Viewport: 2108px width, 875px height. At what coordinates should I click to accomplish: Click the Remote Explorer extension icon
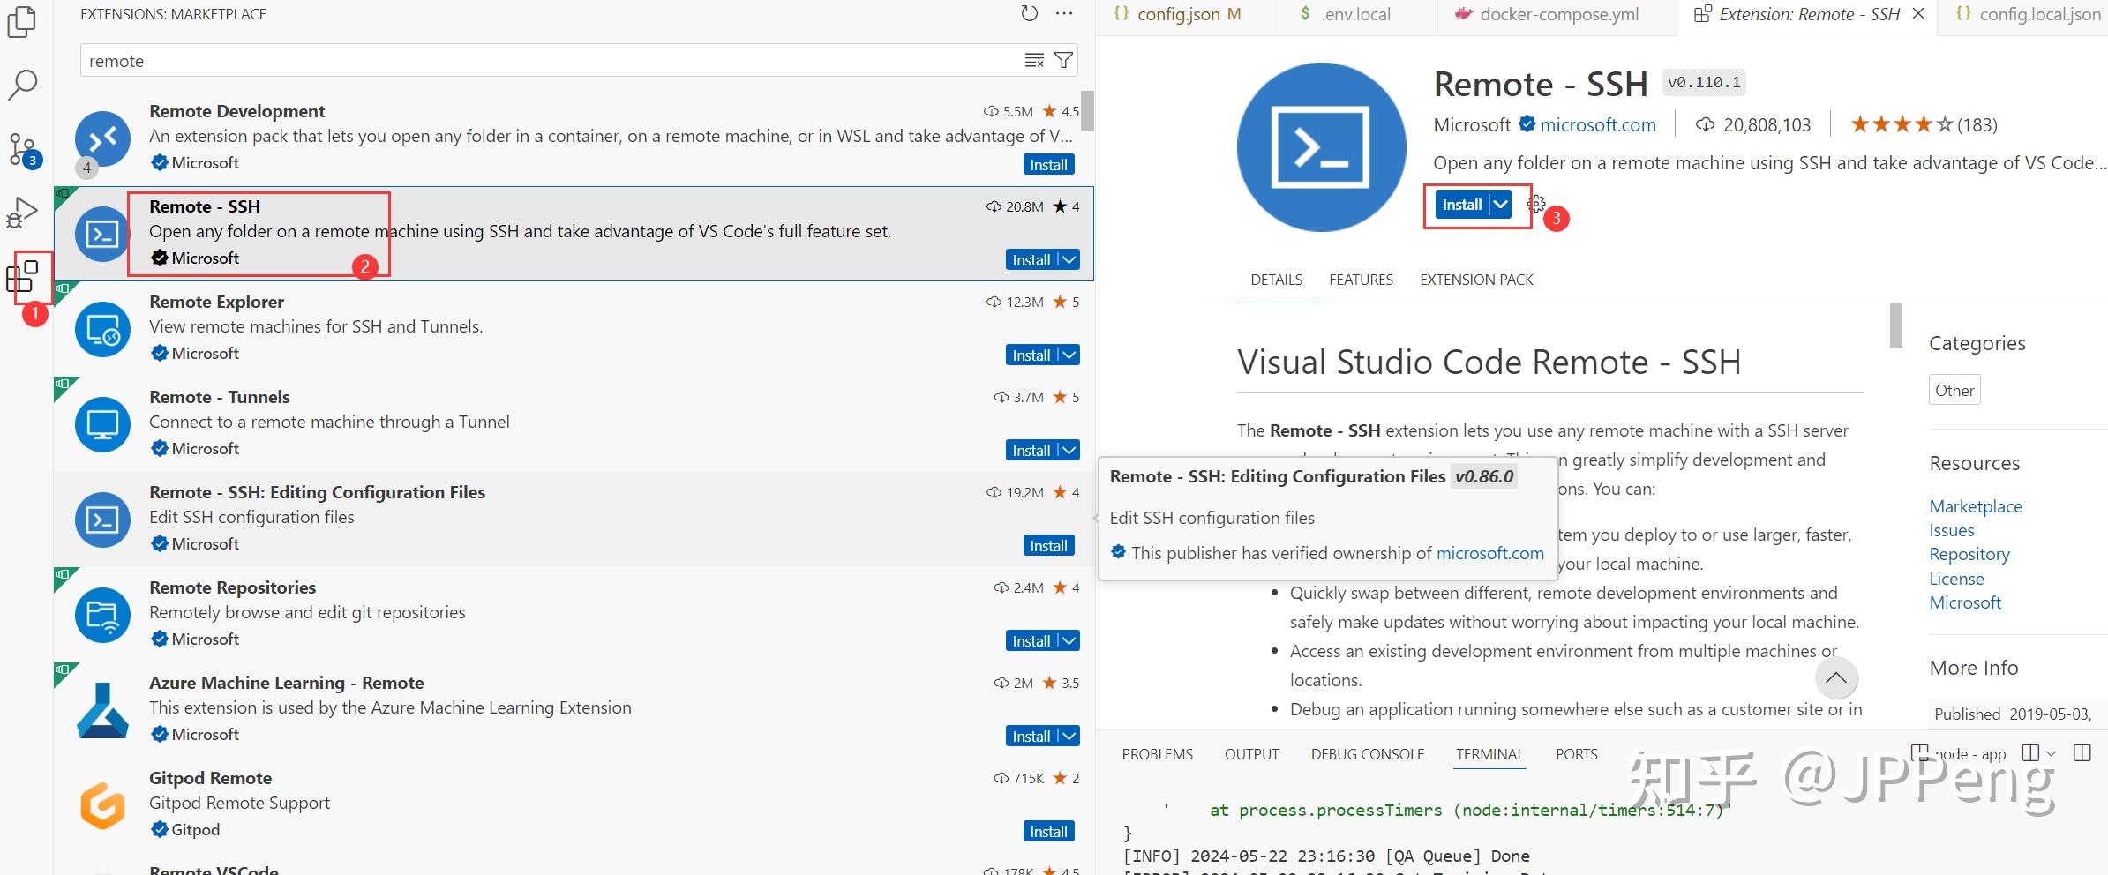tap(102, 329)
